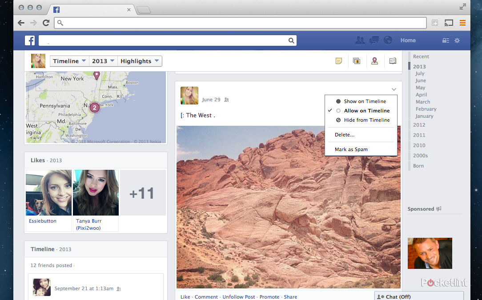This screenshot has width=482, height=300.
Task: Jump to 2013 in timeline navigator
Action: (x=419, y=66)
